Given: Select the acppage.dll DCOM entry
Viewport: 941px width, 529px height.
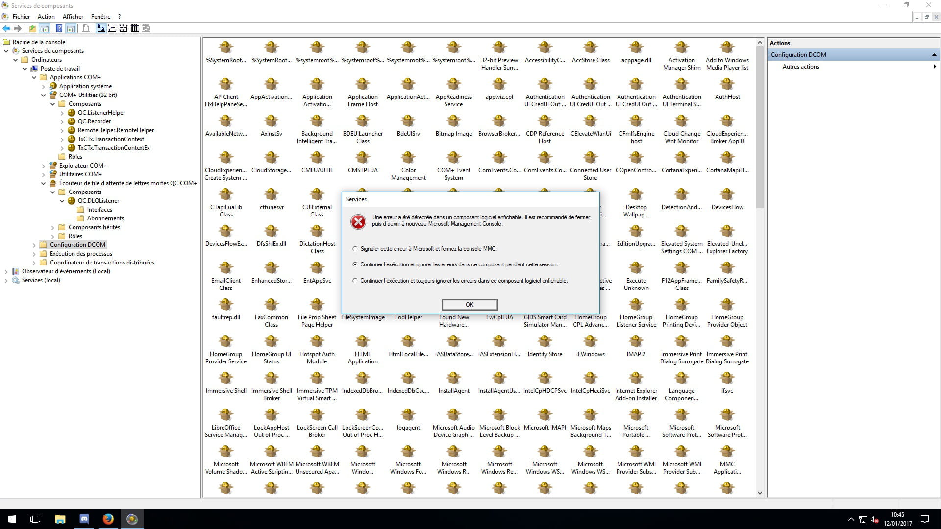Looking at the screenshot, I should pyautogui.click(x=636, y=52).
